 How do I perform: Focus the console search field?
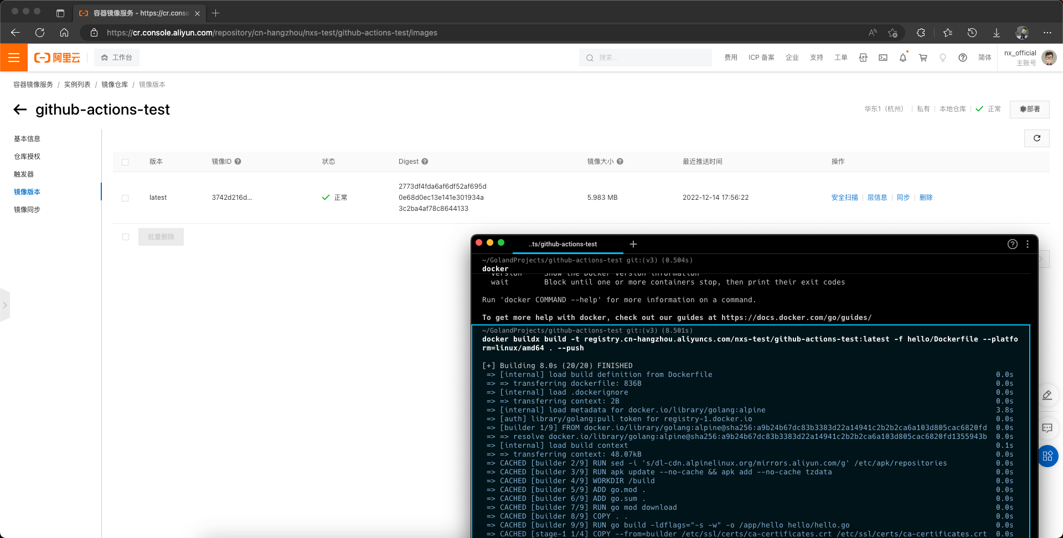[x=646, y=58]
